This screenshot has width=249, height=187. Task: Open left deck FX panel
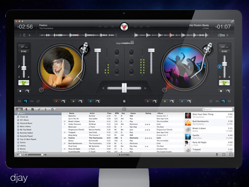tap(20, 101)
